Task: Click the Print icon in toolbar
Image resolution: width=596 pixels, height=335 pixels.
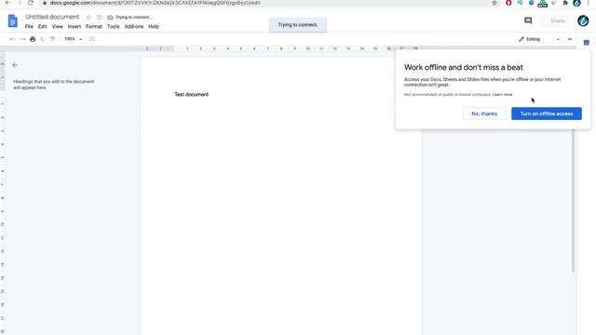Action: click(33, 39)
